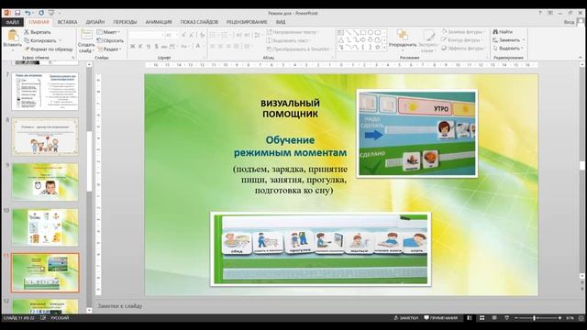Screen dimensions: 587x330
Task: Click Reset (Сбросить) slide button
Action: click(x=110, y=40)
